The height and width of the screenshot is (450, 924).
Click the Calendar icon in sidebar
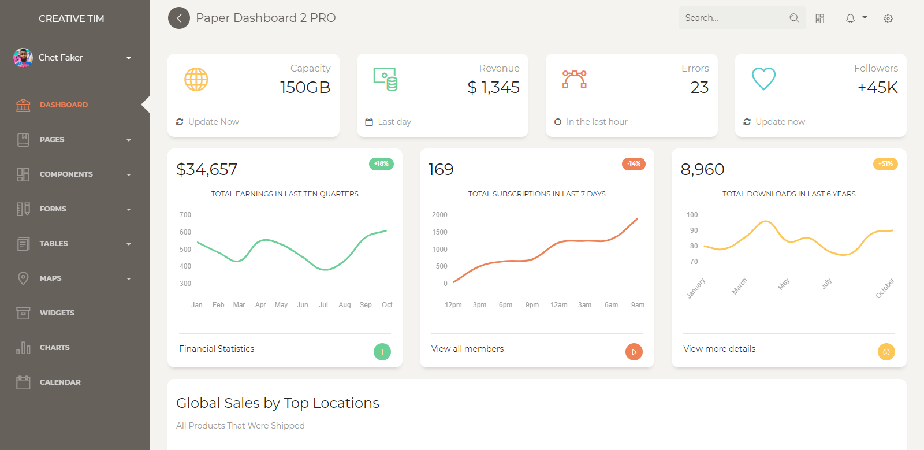23,382
